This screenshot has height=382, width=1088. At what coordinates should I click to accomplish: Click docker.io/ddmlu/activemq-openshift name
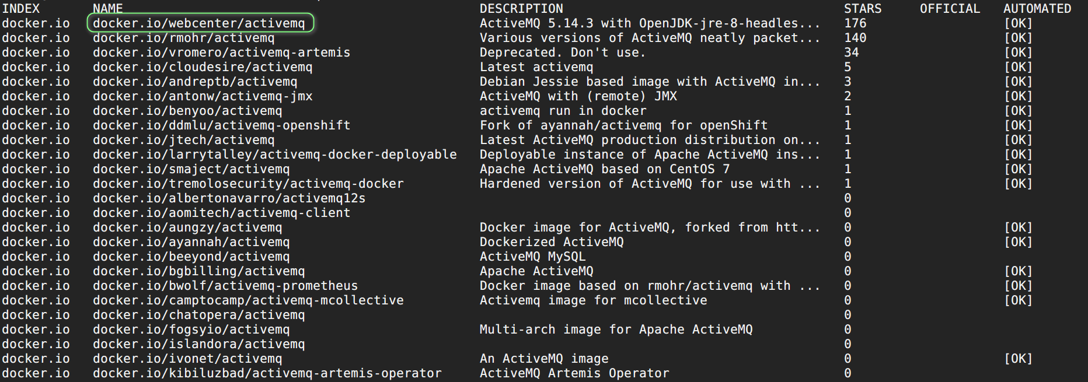[222, 125]
